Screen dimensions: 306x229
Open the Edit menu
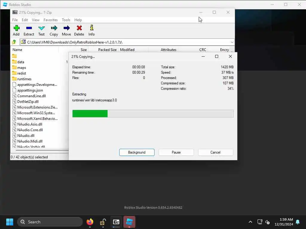(x=25, y=20)
